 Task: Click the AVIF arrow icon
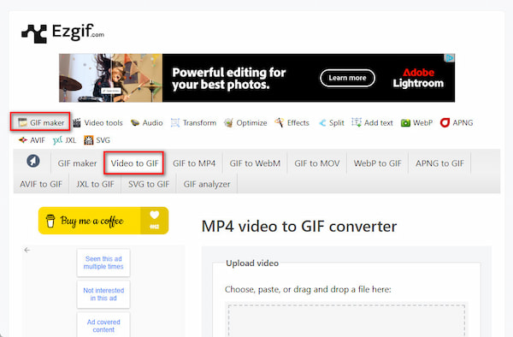(x=23, y=140)
